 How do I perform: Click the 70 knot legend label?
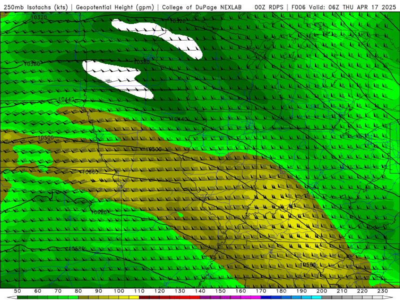point(58,291)
